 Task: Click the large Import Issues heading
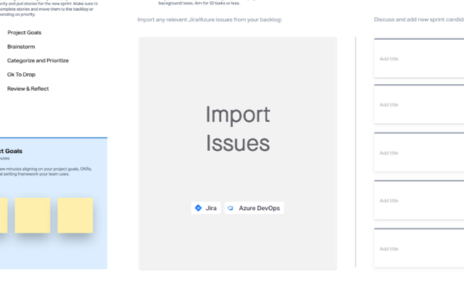tap(238, 128)
